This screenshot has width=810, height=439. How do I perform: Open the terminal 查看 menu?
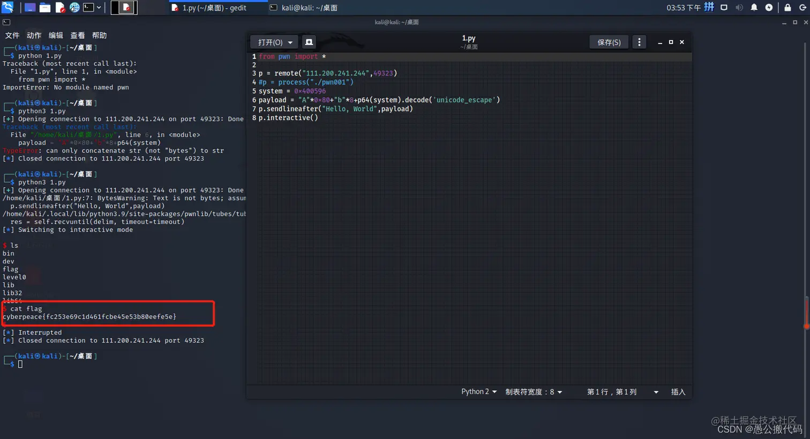(x=78, y=35)
